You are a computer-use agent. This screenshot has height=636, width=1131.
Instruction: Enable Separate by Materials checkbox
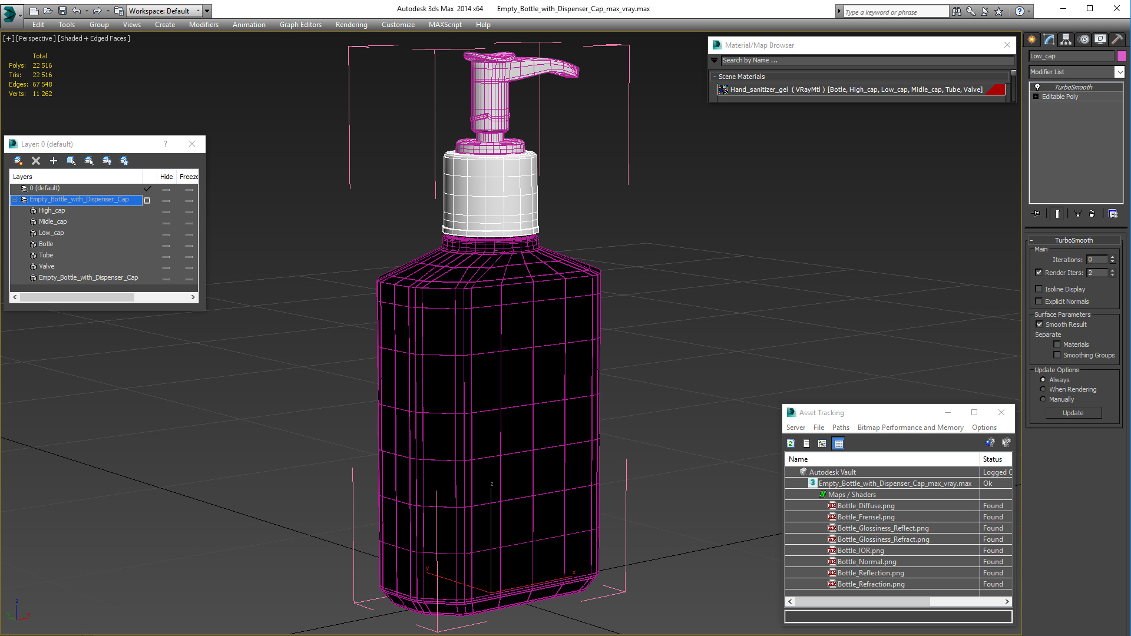click(x=1057, y=344)
